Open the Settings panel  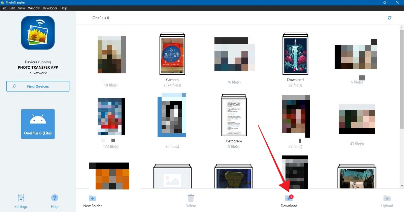21,201
